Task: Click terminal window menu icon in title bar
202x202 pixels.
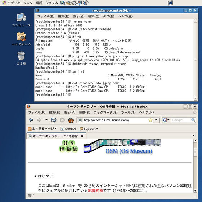Action: click(37, 10)
